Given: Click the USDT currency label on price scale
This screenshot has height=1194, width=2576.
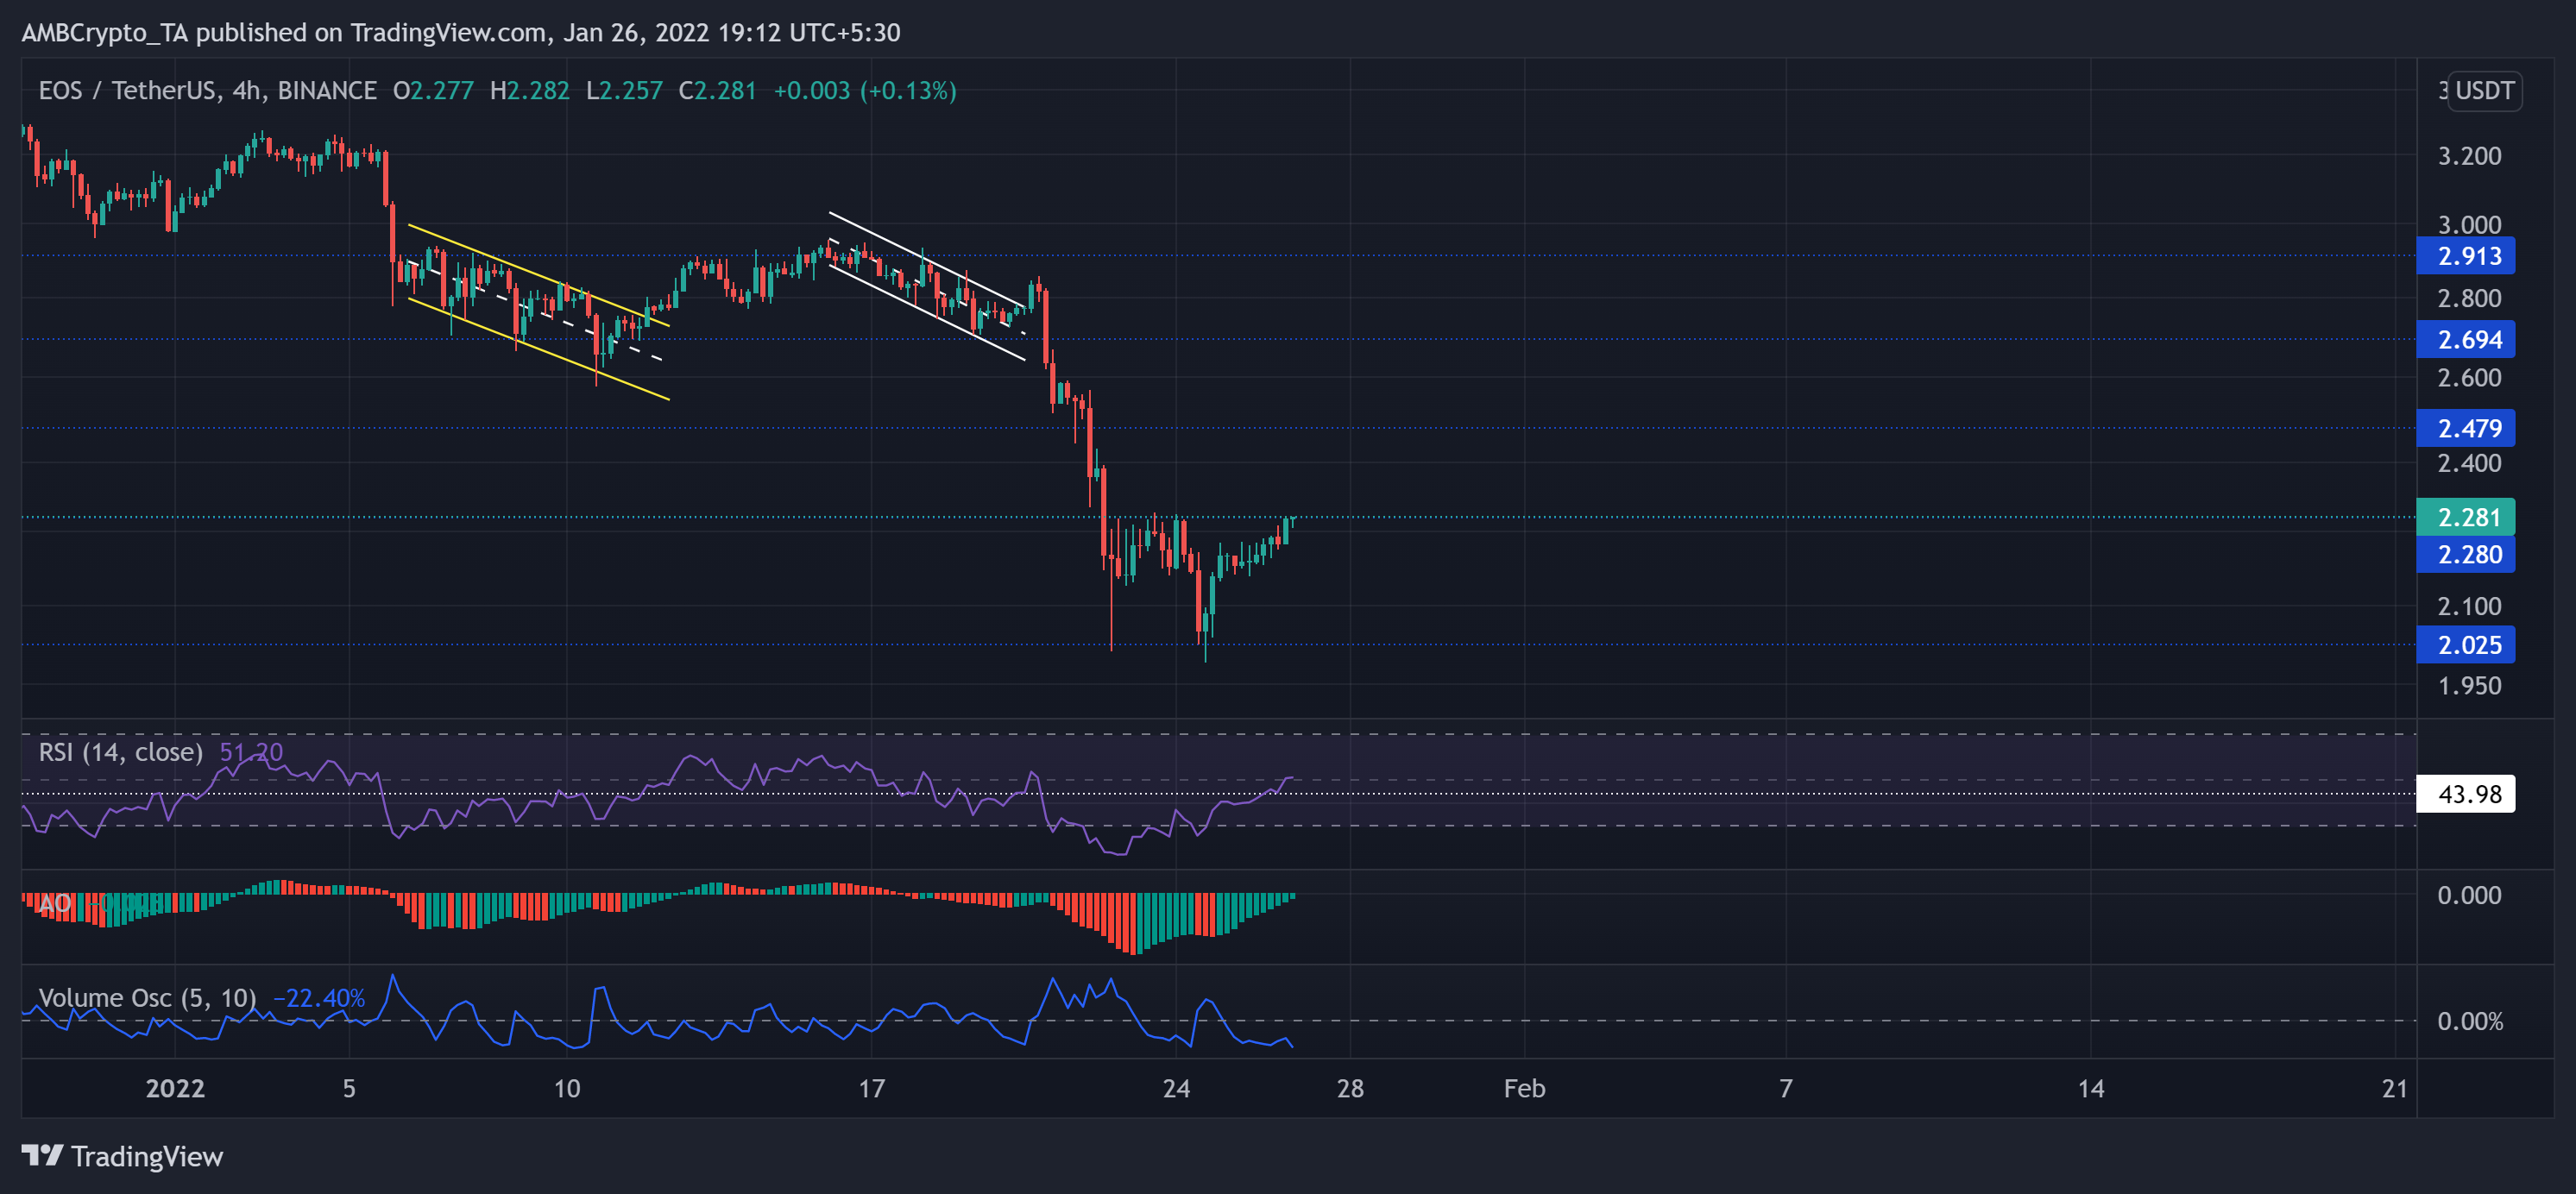Looking at the screenshot, I should [x=2487, y=90].
